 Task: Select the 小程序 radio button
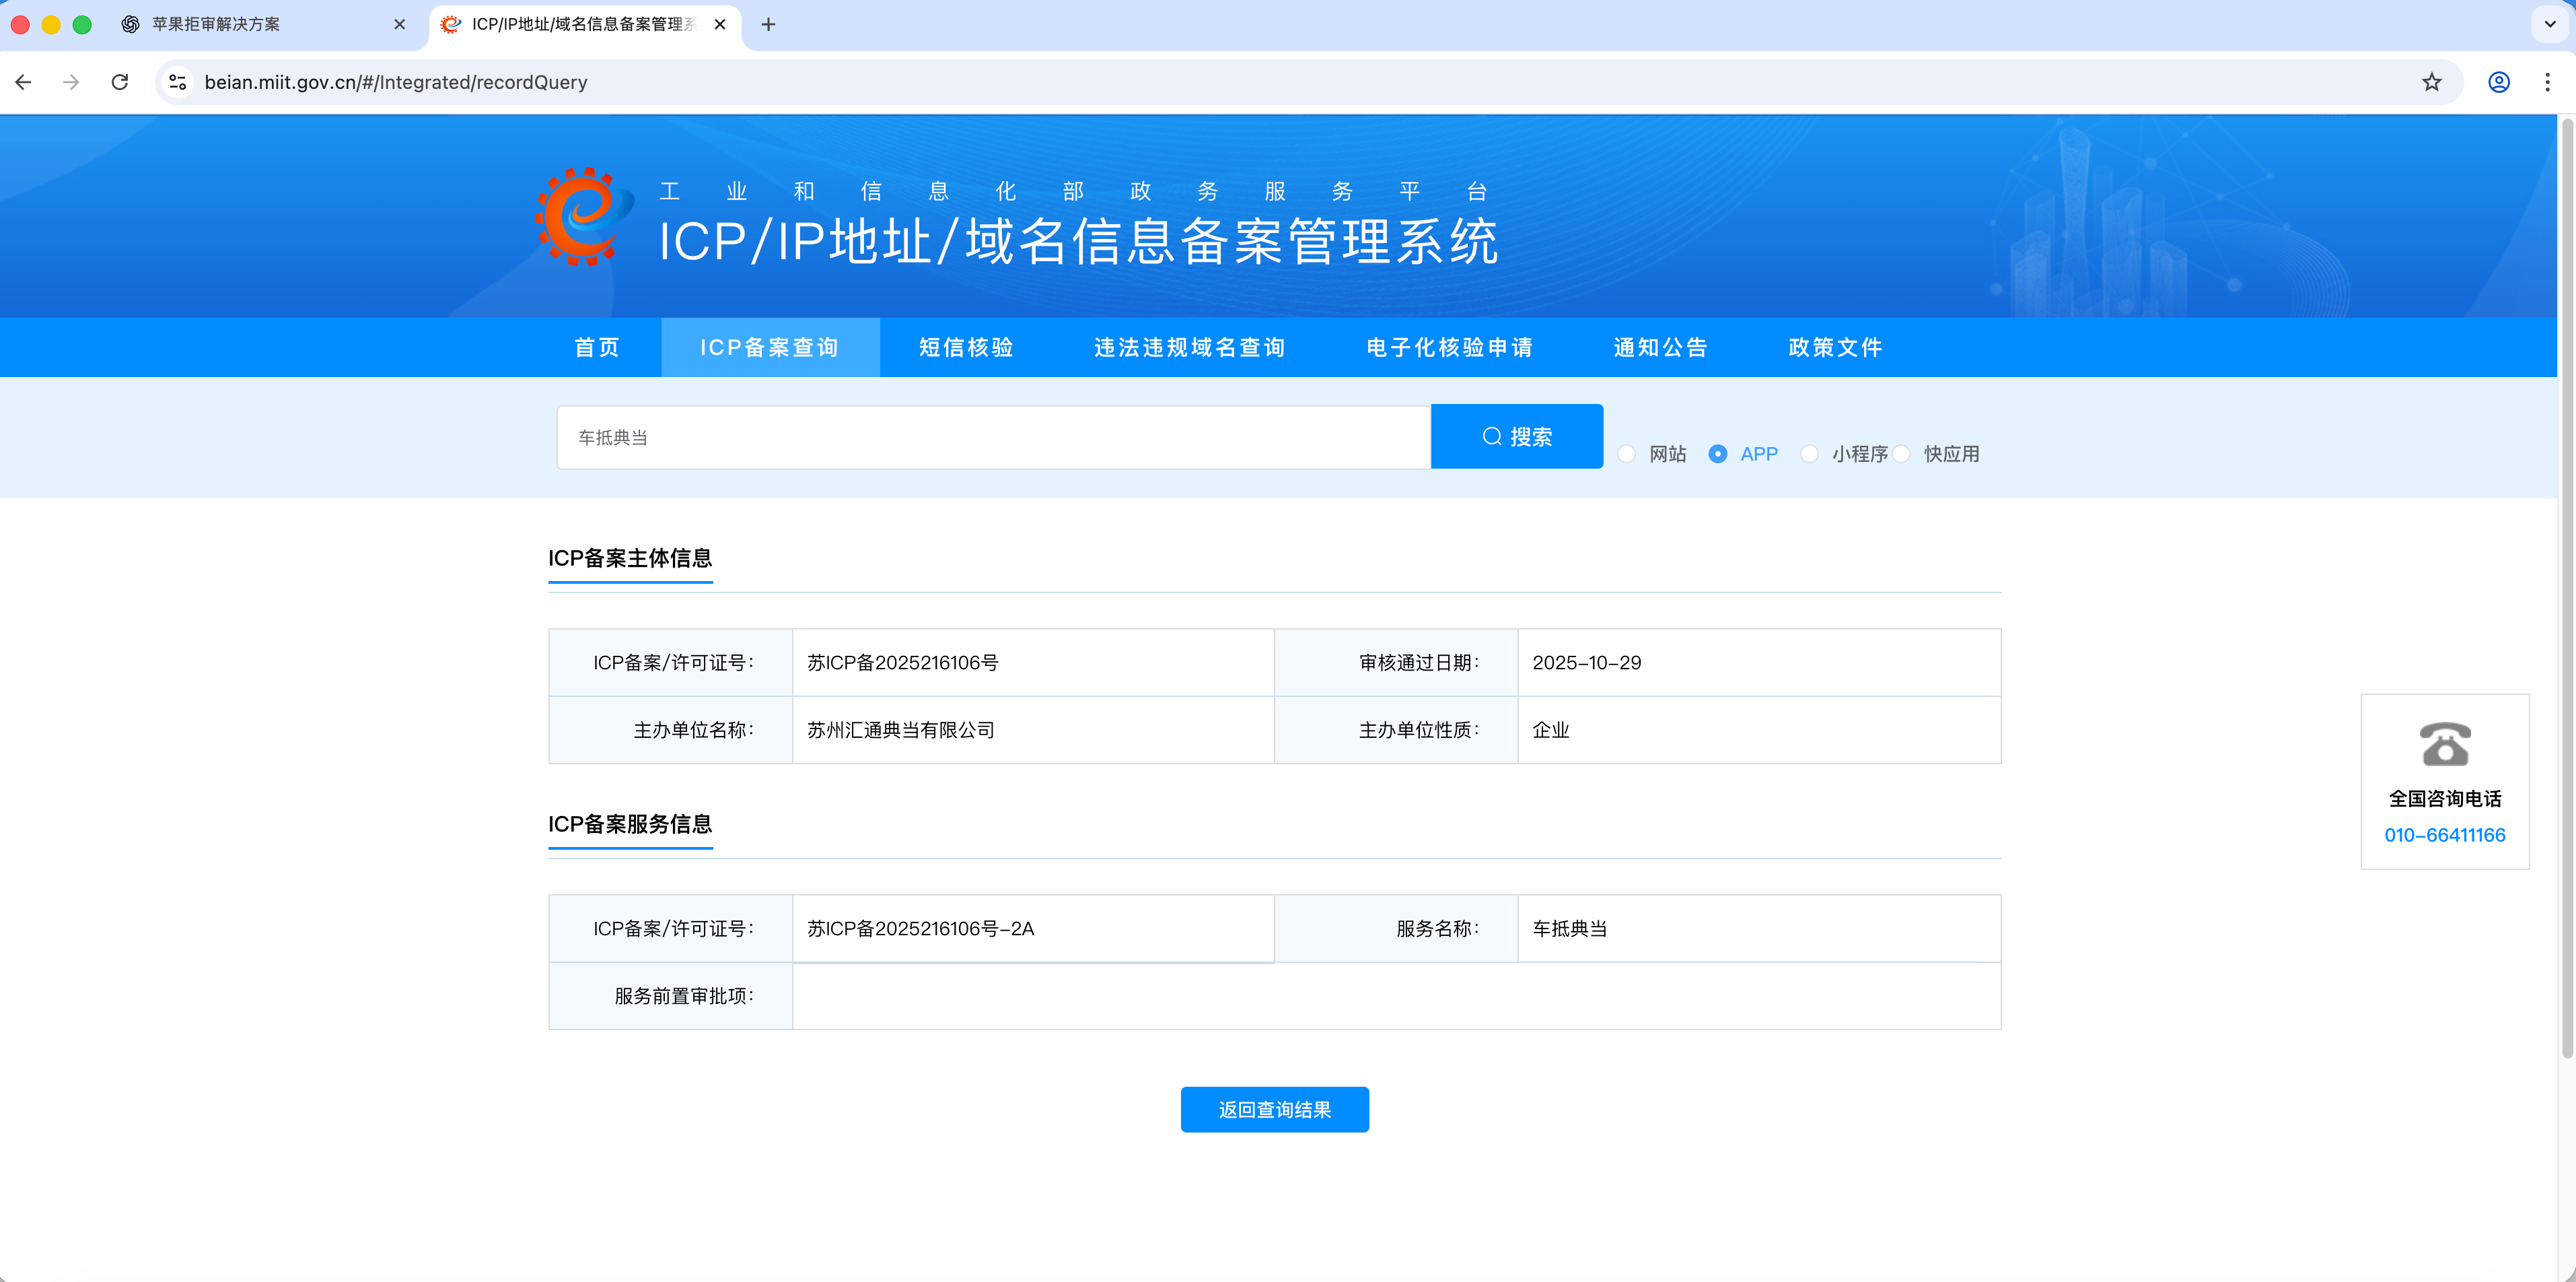coord(1809,453)
